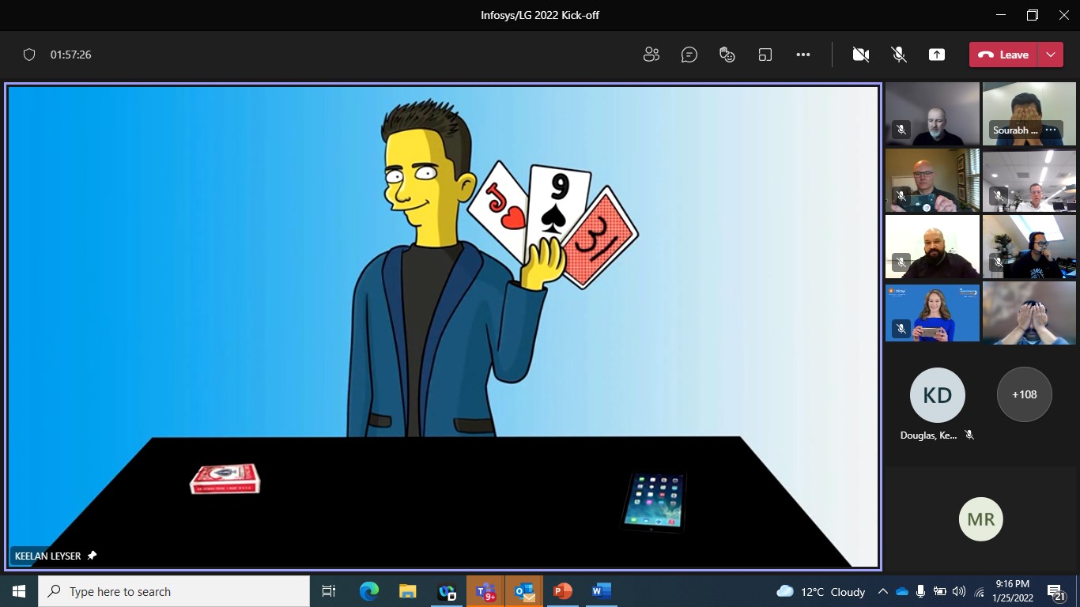Open the participants panel icon

(x=651, y=55)
